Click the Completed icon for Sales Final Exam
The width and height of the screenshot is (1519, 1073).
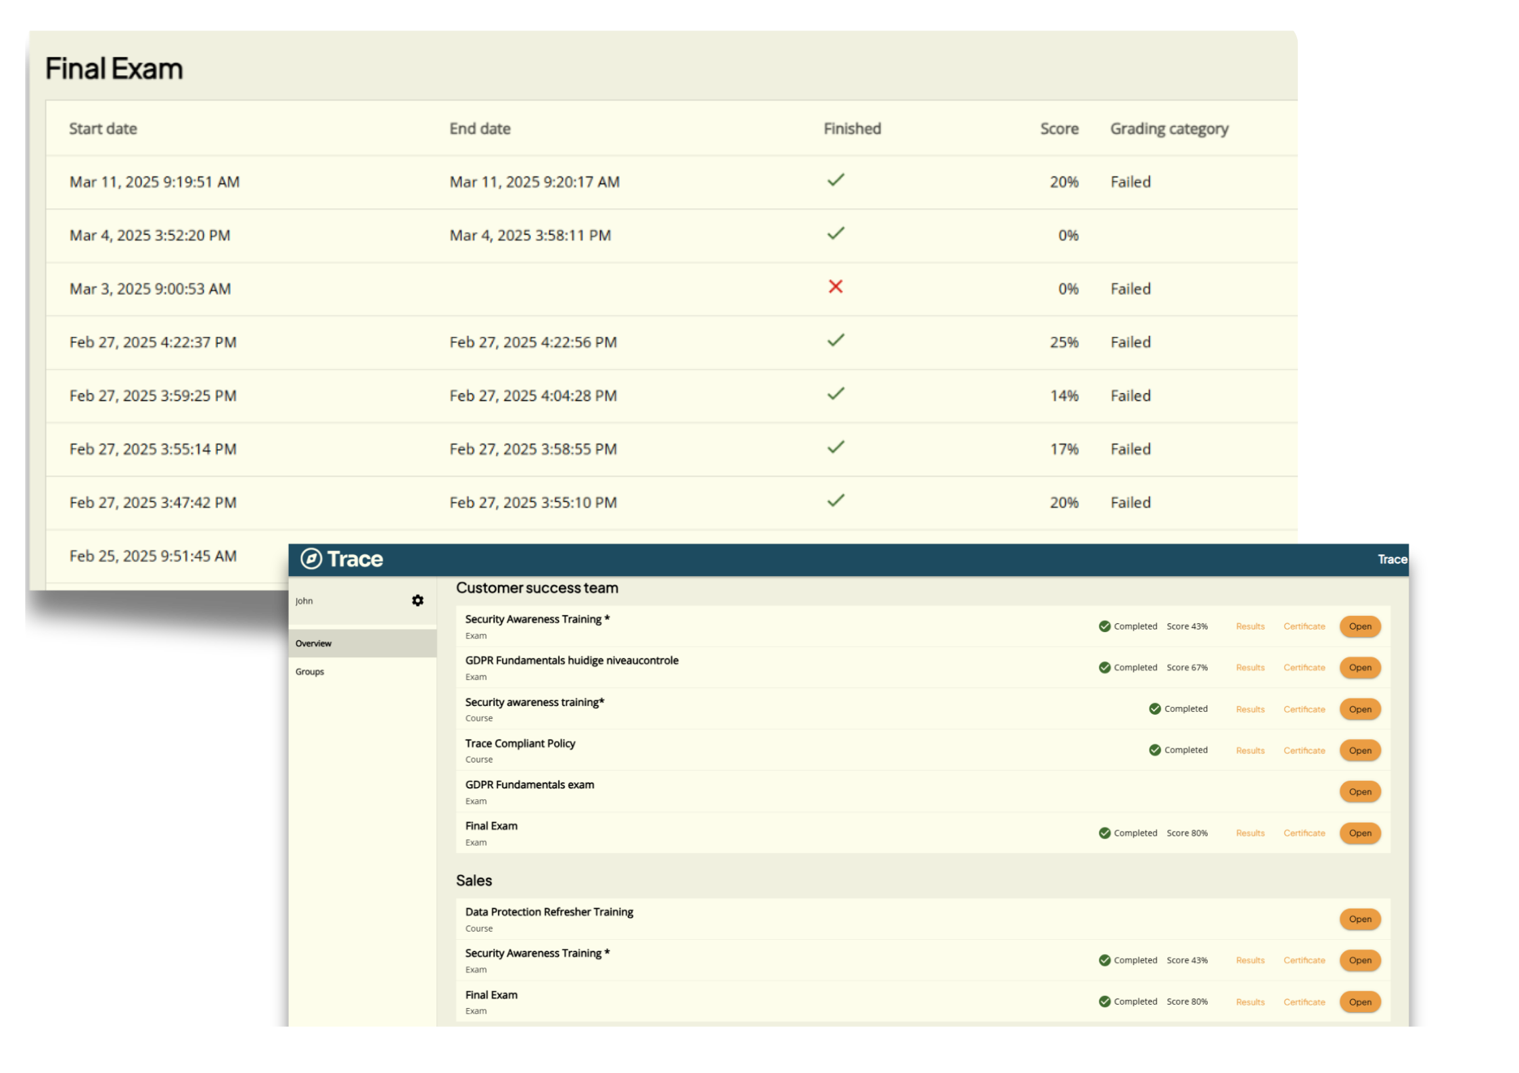pyautogui.click(x=1105, y=1001)
